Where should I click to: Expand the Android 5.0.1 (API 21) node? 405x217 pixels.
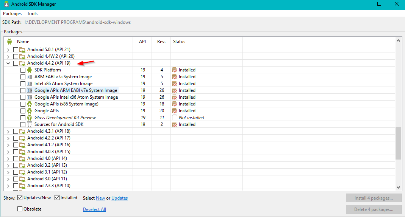click(x=8, y=50)
